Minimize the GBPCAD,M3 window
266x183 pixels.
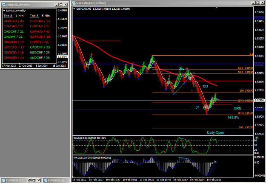254,3
